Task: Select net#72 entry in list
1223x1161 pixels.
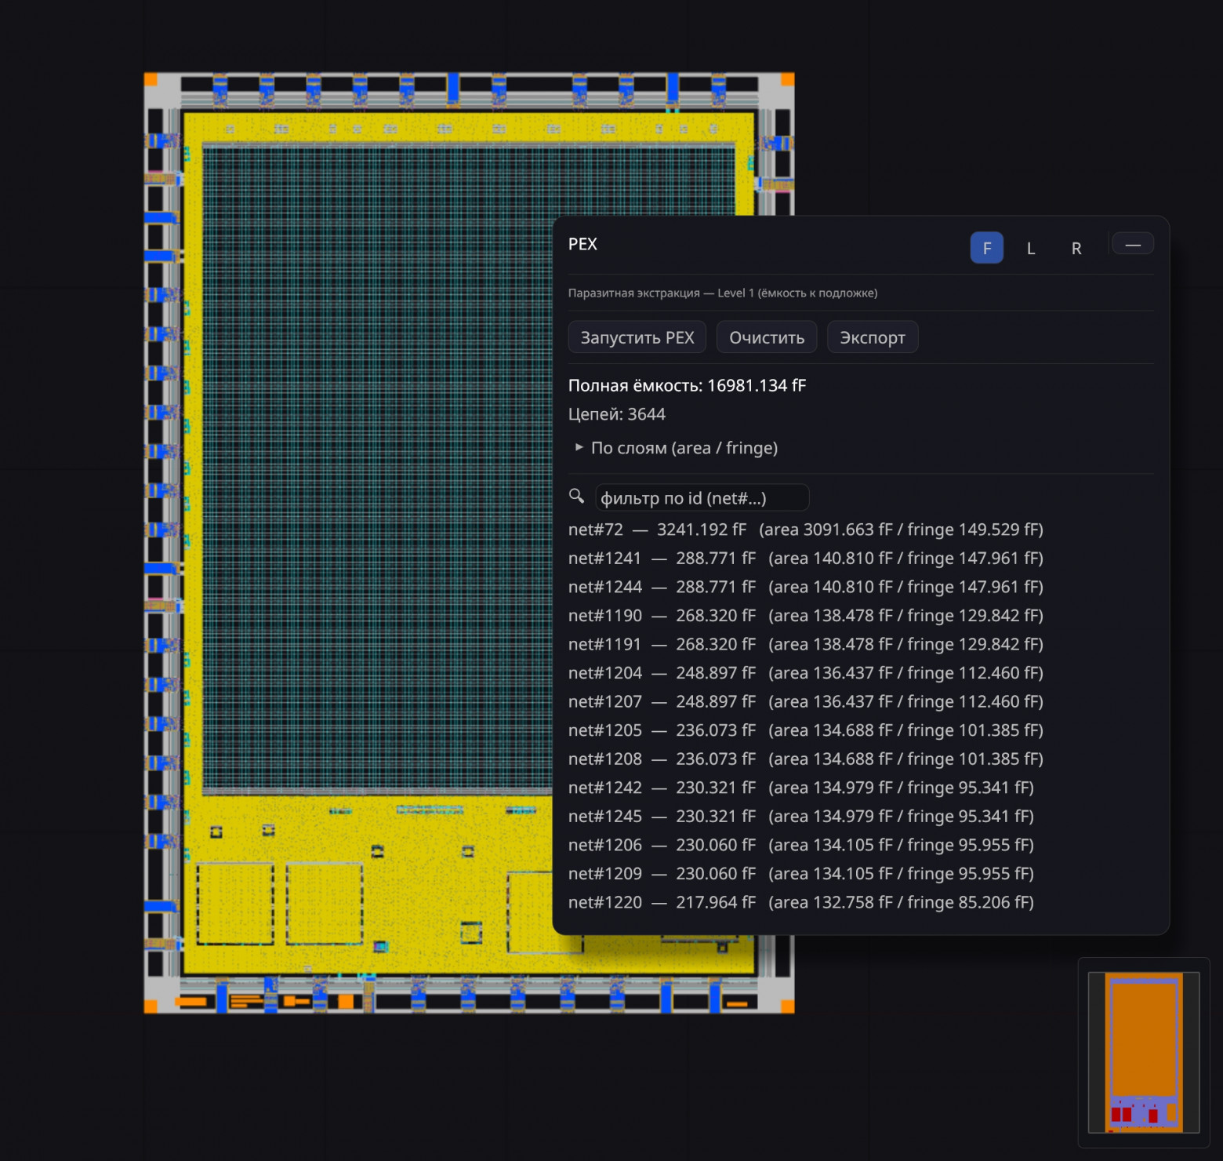Action: [x=806, y=530]
